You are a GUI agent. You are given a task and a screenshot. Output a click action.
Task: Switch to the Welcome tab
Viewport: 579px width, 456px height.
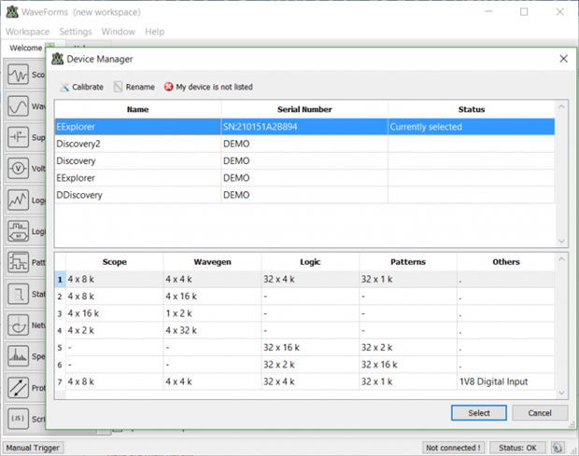click(x=25, y=48)
